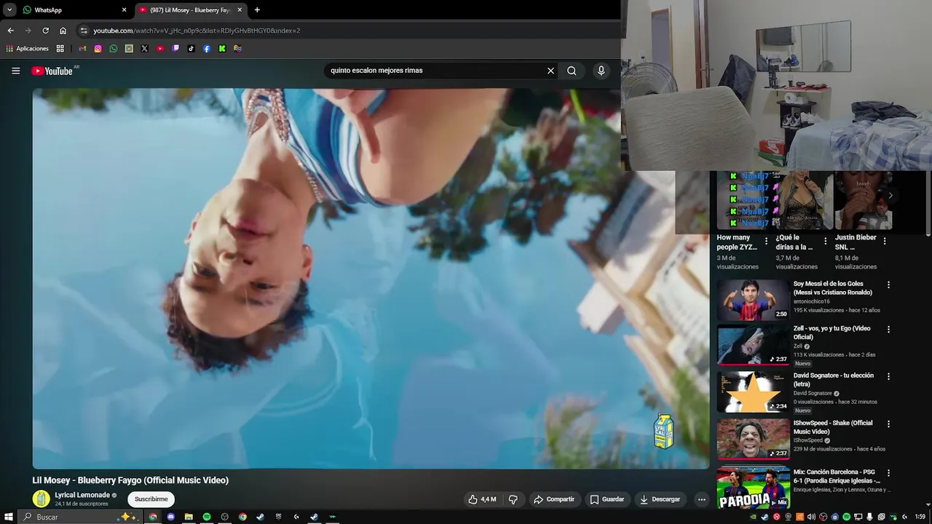Open options for 'Justin Bieber SNL' short

(x=885, y=241)
